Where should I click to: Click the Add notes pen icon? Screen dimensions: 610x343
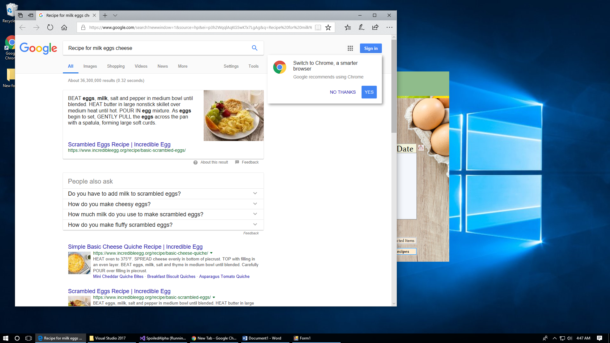[362, 27]
